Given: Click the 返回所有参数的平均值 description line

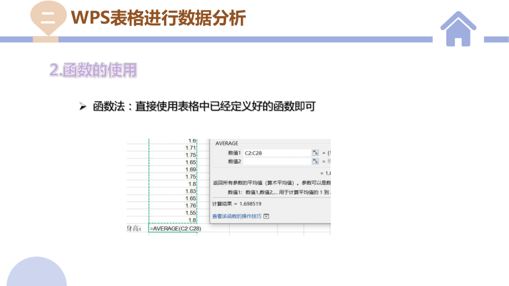Looking at the screenshot, I should (272, 183).
